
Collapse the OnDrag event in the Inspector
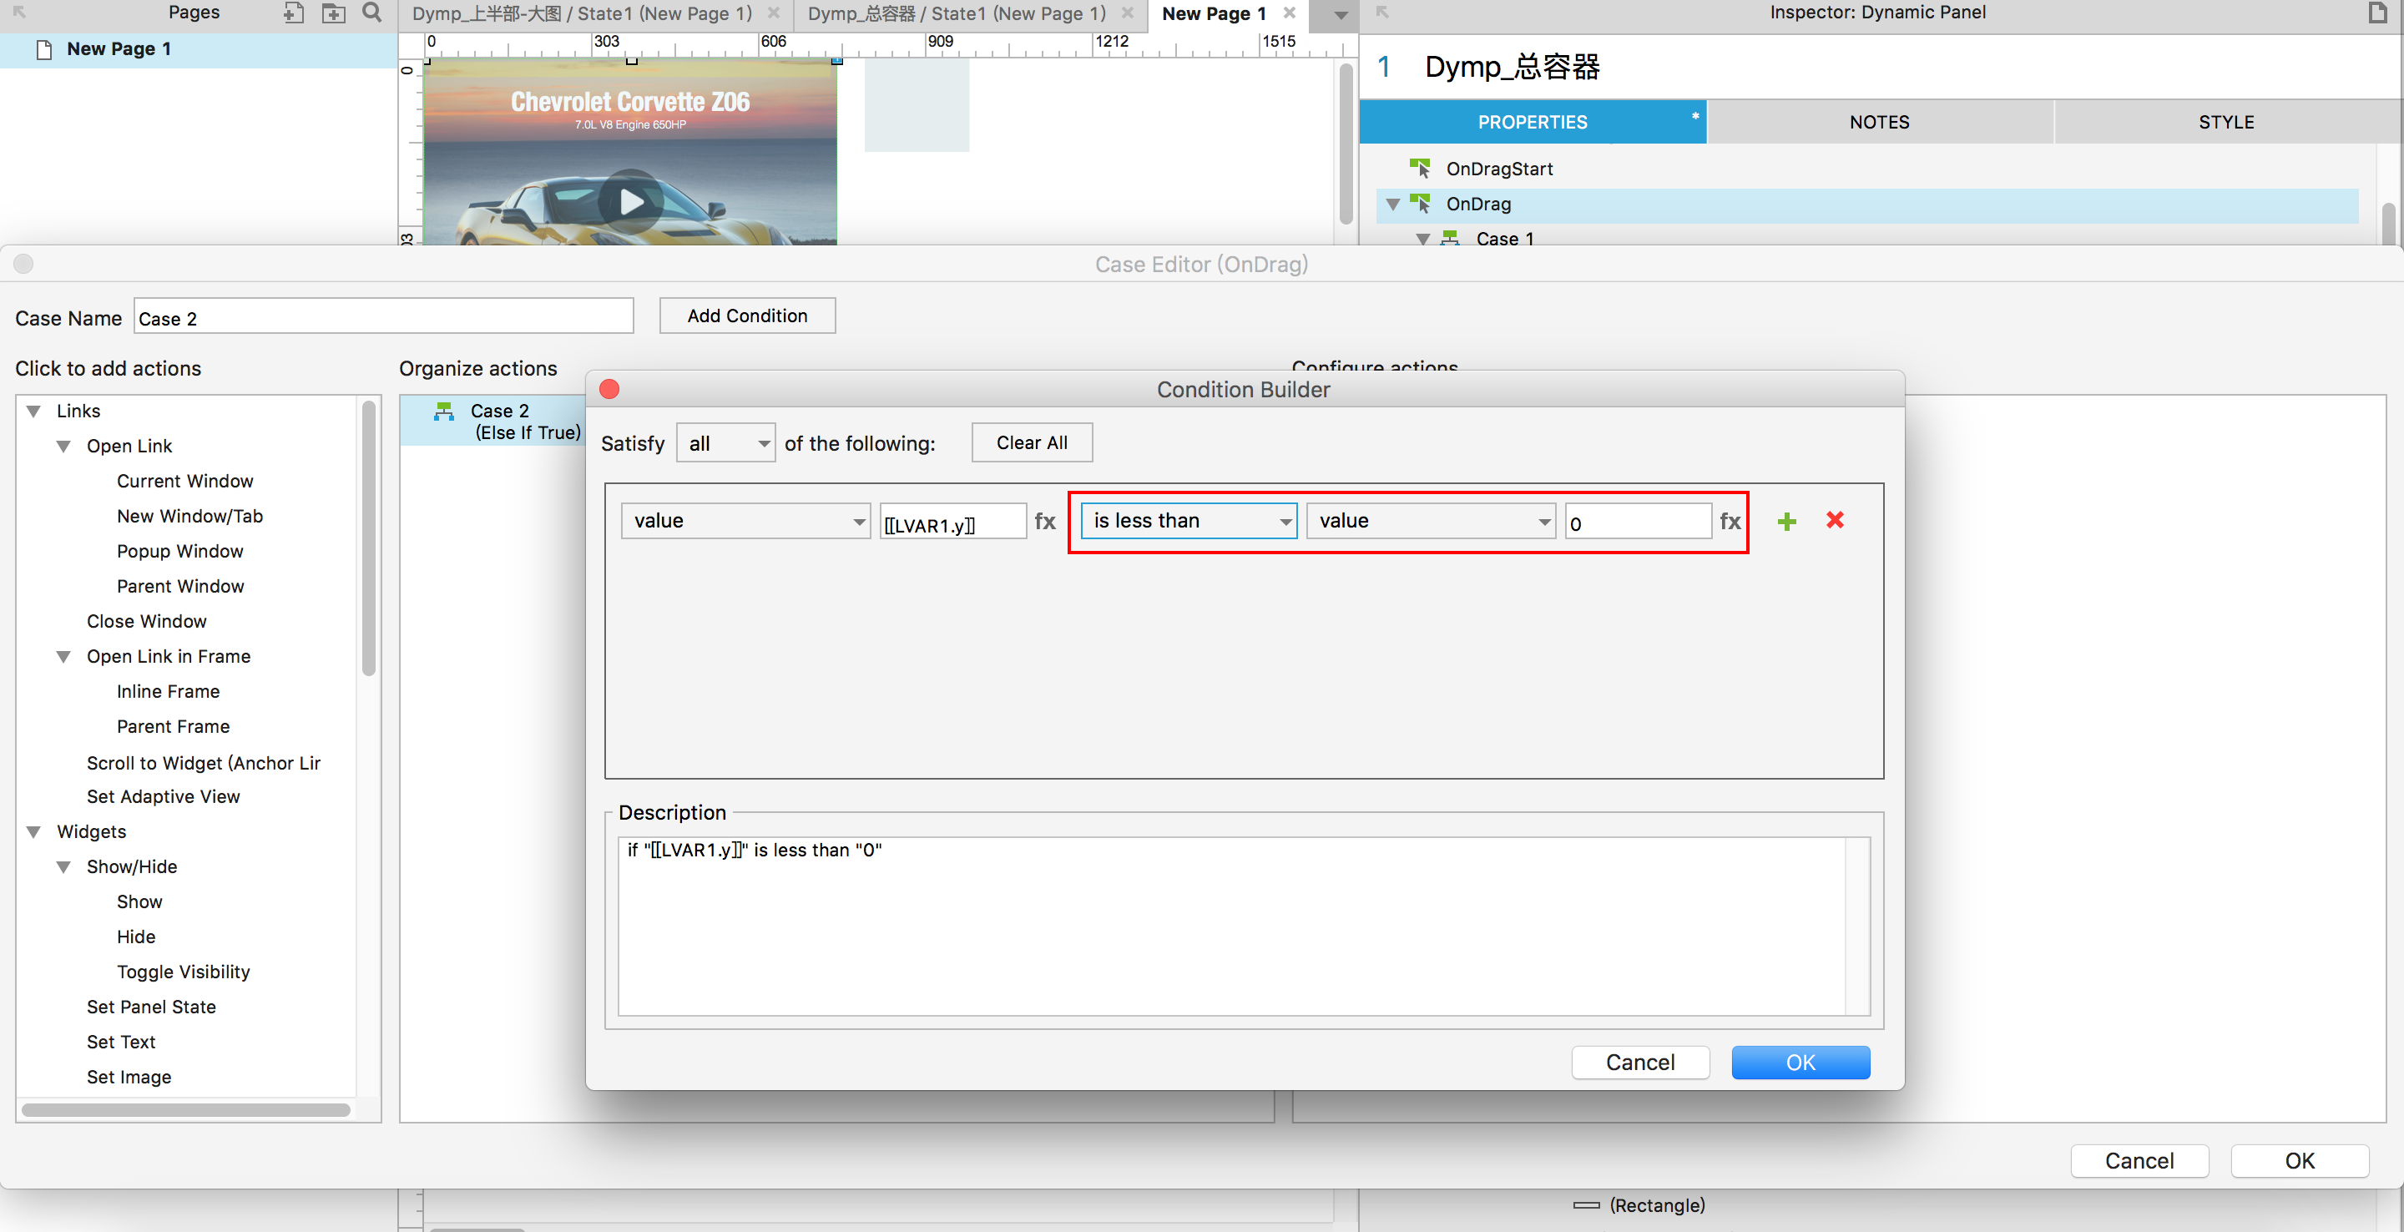coord(1392,204)
